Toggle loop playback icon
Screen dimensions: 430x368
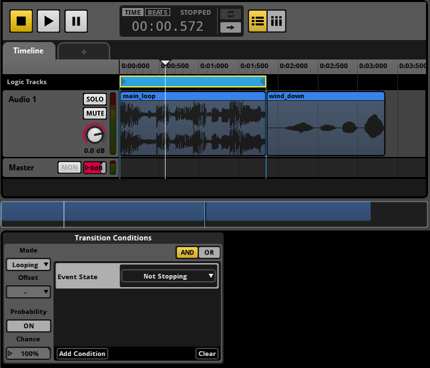(230, 14)
